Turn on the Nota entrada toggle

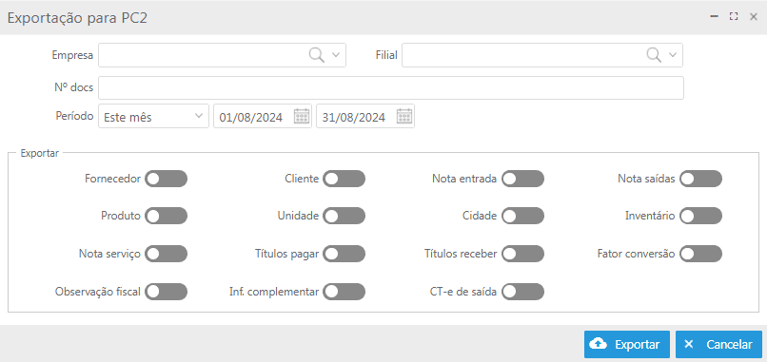pos(522,179)
